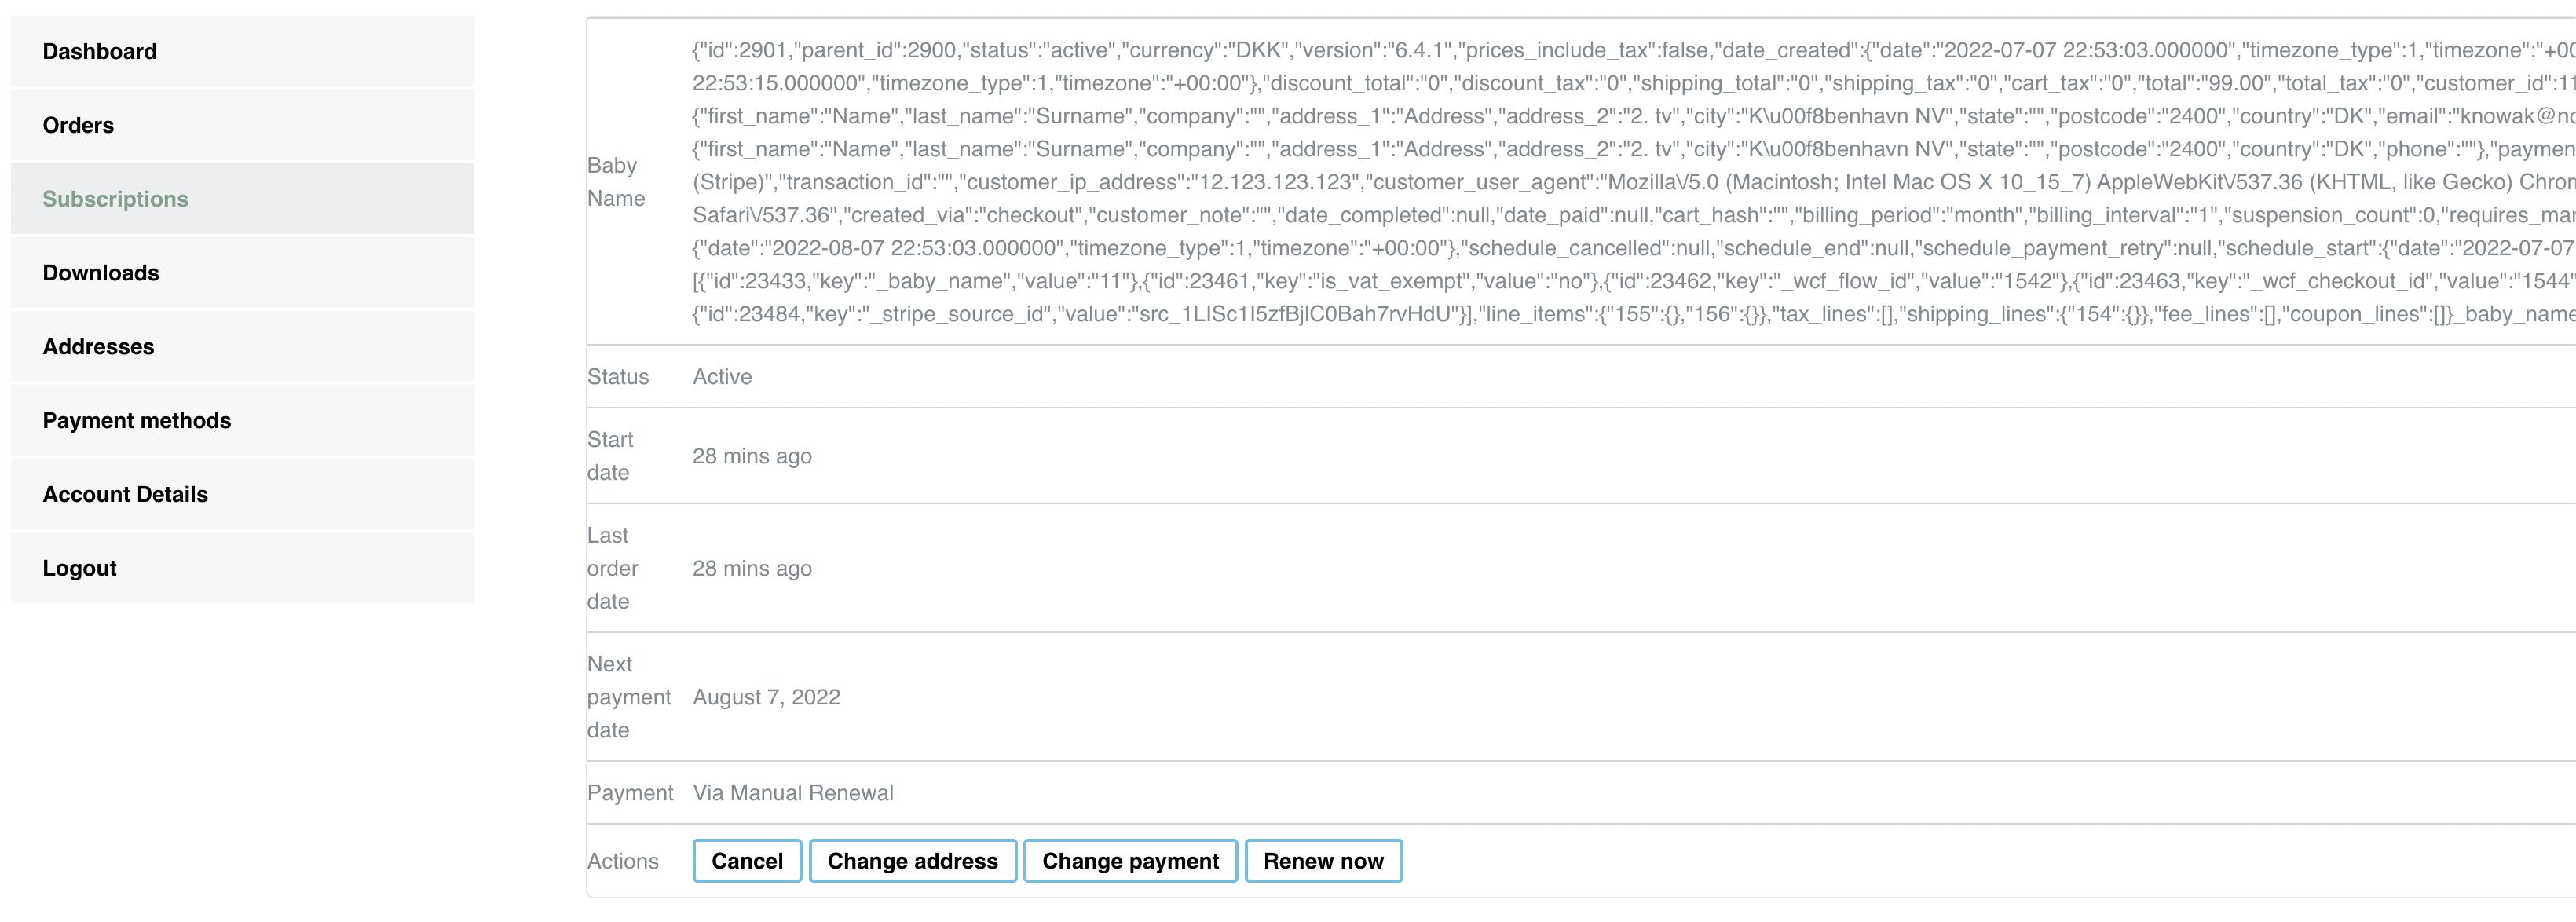Click the Last order date value

point(752,569)
